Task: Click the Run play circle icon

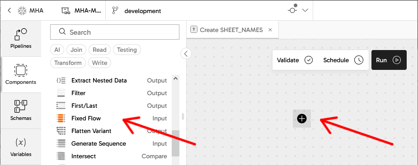Action: point(397,60)
